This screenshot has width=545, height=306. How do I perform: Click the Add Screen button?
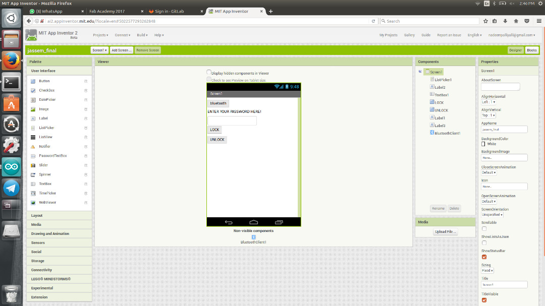(x=121, y=50)
